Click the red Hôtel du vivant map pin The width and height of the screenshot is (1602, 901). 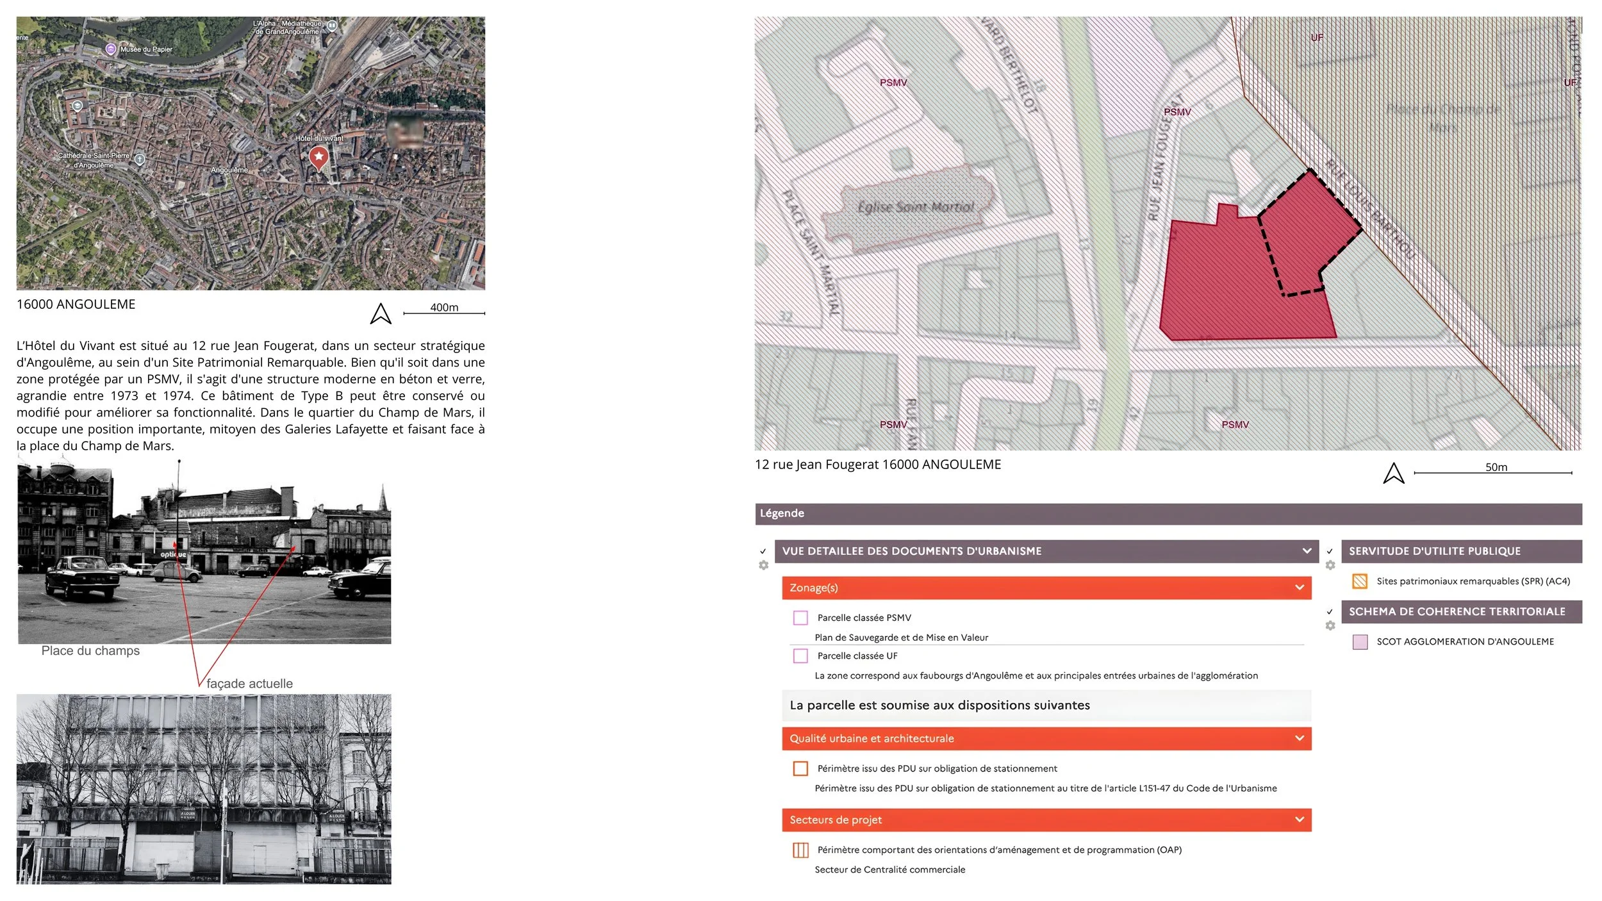click(318, 156)
